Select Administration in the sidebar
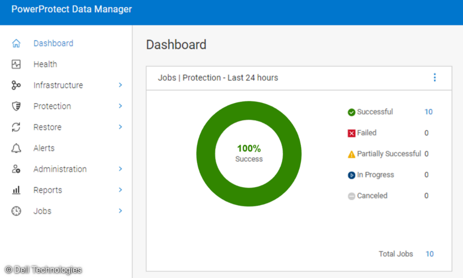 point(60,169)
